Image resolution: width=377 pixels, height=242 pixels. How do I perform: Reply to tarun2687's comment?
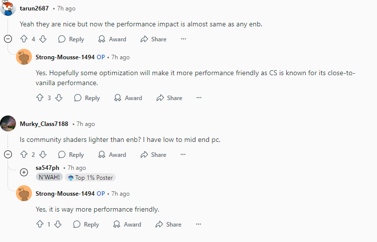pos(71,39)
